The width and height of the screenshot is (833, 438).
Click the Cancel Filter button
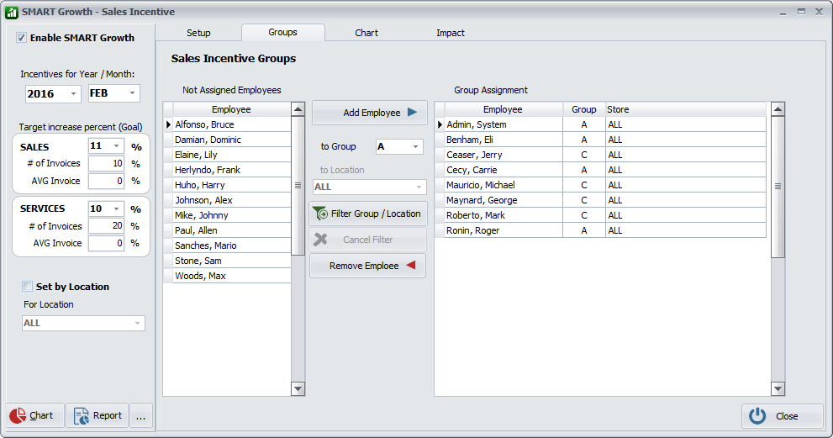point(368,240)
